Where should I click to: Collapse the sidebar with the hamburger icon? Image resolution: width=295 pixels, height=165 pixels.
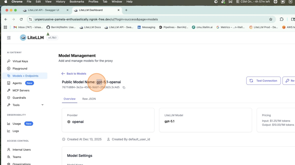(9, 38)
